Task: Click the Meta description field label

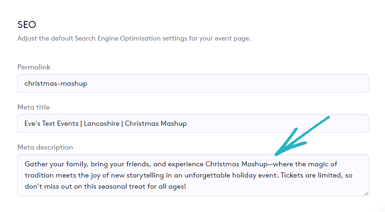Action: 45,147
